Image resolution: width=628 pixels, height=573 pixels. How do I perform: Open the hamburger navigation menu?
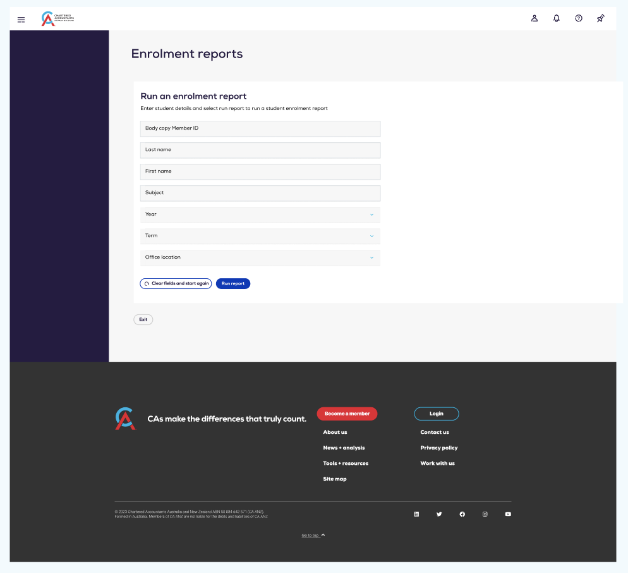(x=21, y=19)
